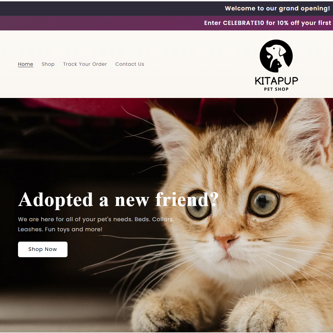This screenshot has height=333, width=333.
Task: Open the Track Your Order page
Action: point(85,64)
